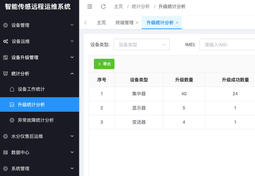Screen dimensions: 255x176
Task: Click the 主页 breadcrumb link
Action: pyautogui.click(x=118, y=6)
